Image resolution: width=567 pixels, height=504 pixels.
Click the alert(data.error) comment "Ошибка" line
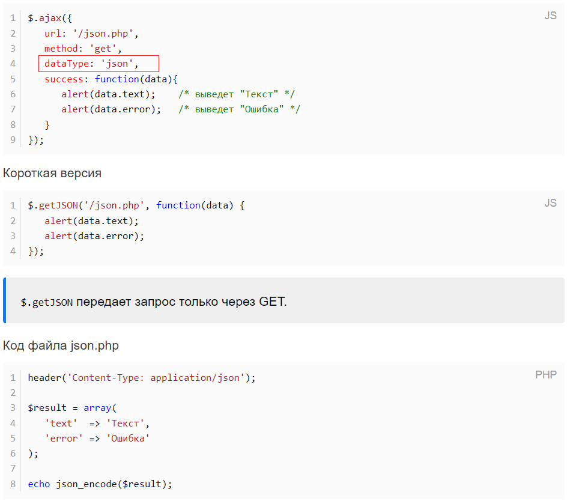pos(180,109)
